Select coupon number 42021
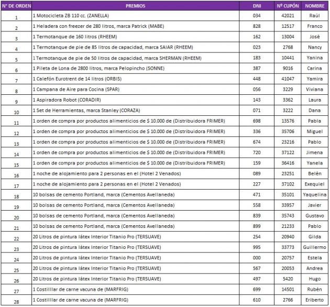The height and width of the screenshot is (307, 330). pyautogui.click(x=288, y=16)
